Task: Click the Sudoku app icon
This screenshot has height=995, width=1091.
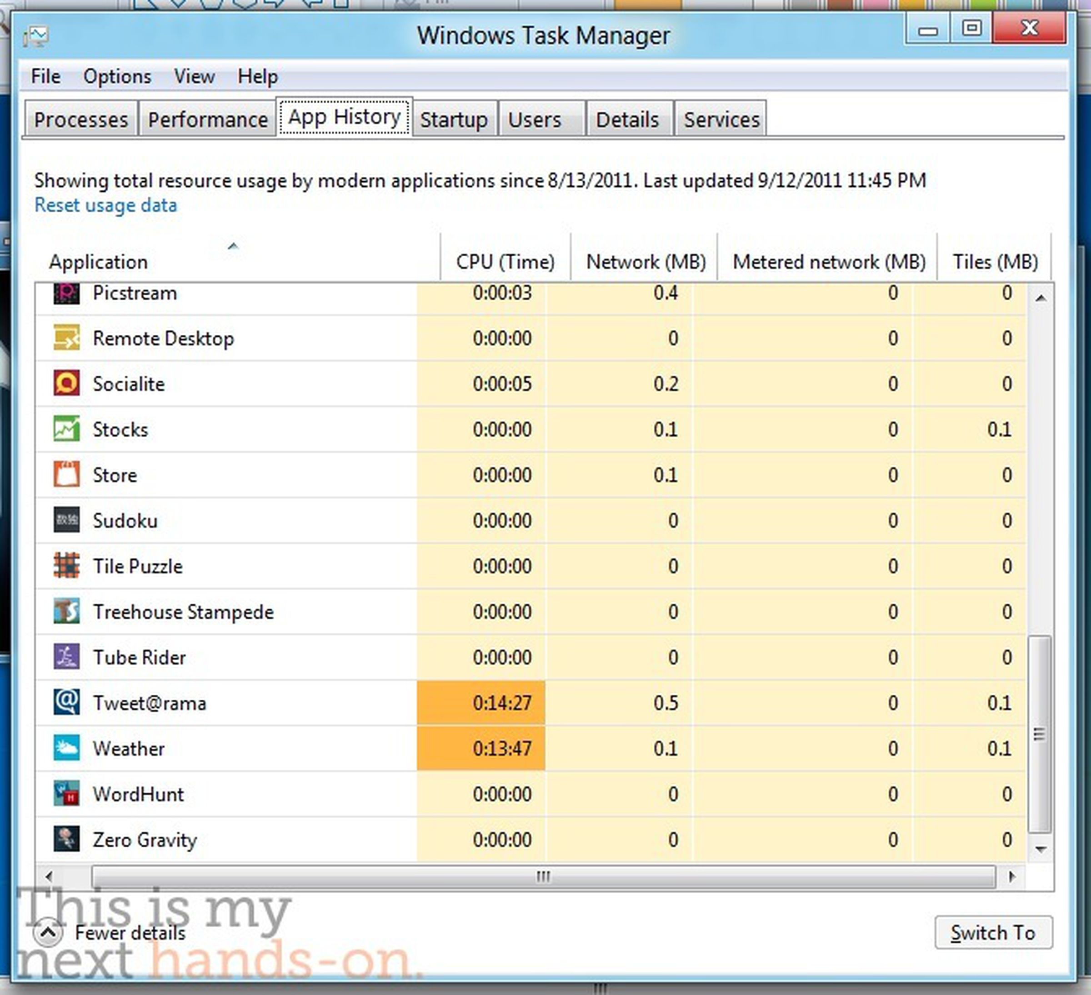Action: coord(66,520)
